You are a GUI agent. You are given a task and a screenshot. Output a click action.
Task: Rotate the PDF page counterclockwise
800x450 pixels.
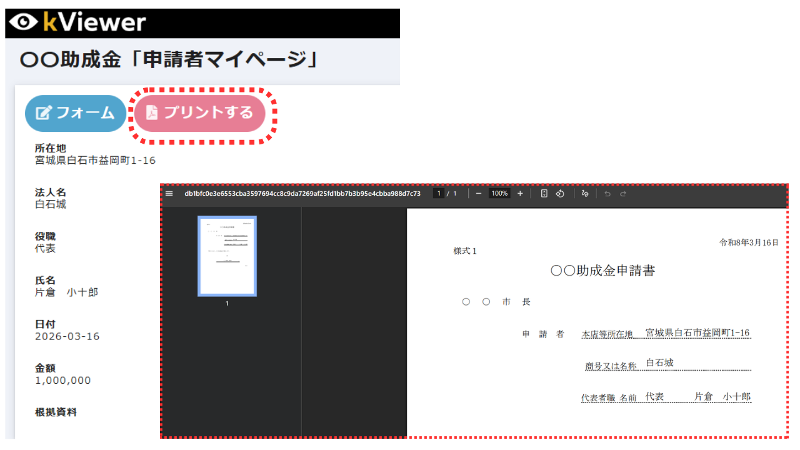[x=560, y=193]
